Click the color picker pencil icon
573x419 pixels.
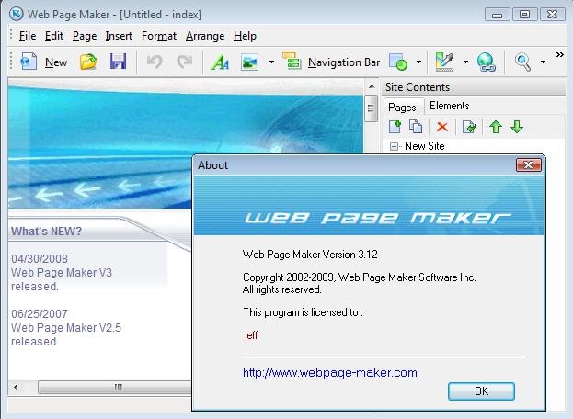click(445, 62)
